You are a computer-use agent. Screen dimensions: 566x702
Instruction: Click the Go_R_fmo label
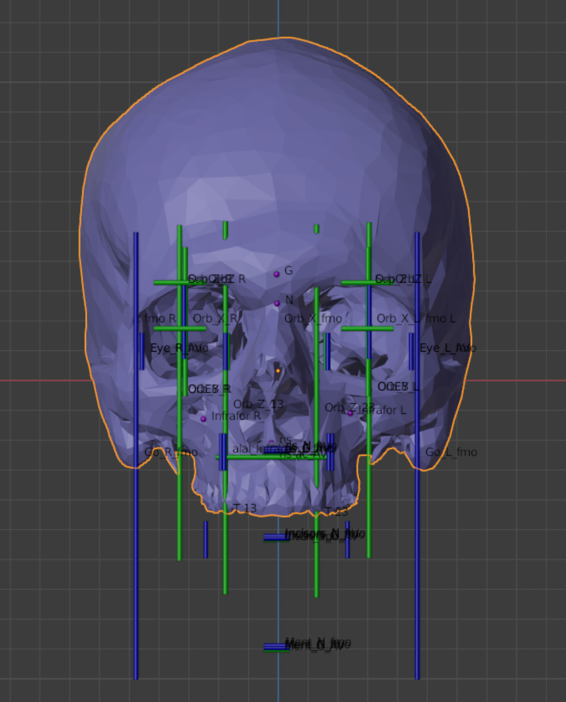[x=170, y=452]
